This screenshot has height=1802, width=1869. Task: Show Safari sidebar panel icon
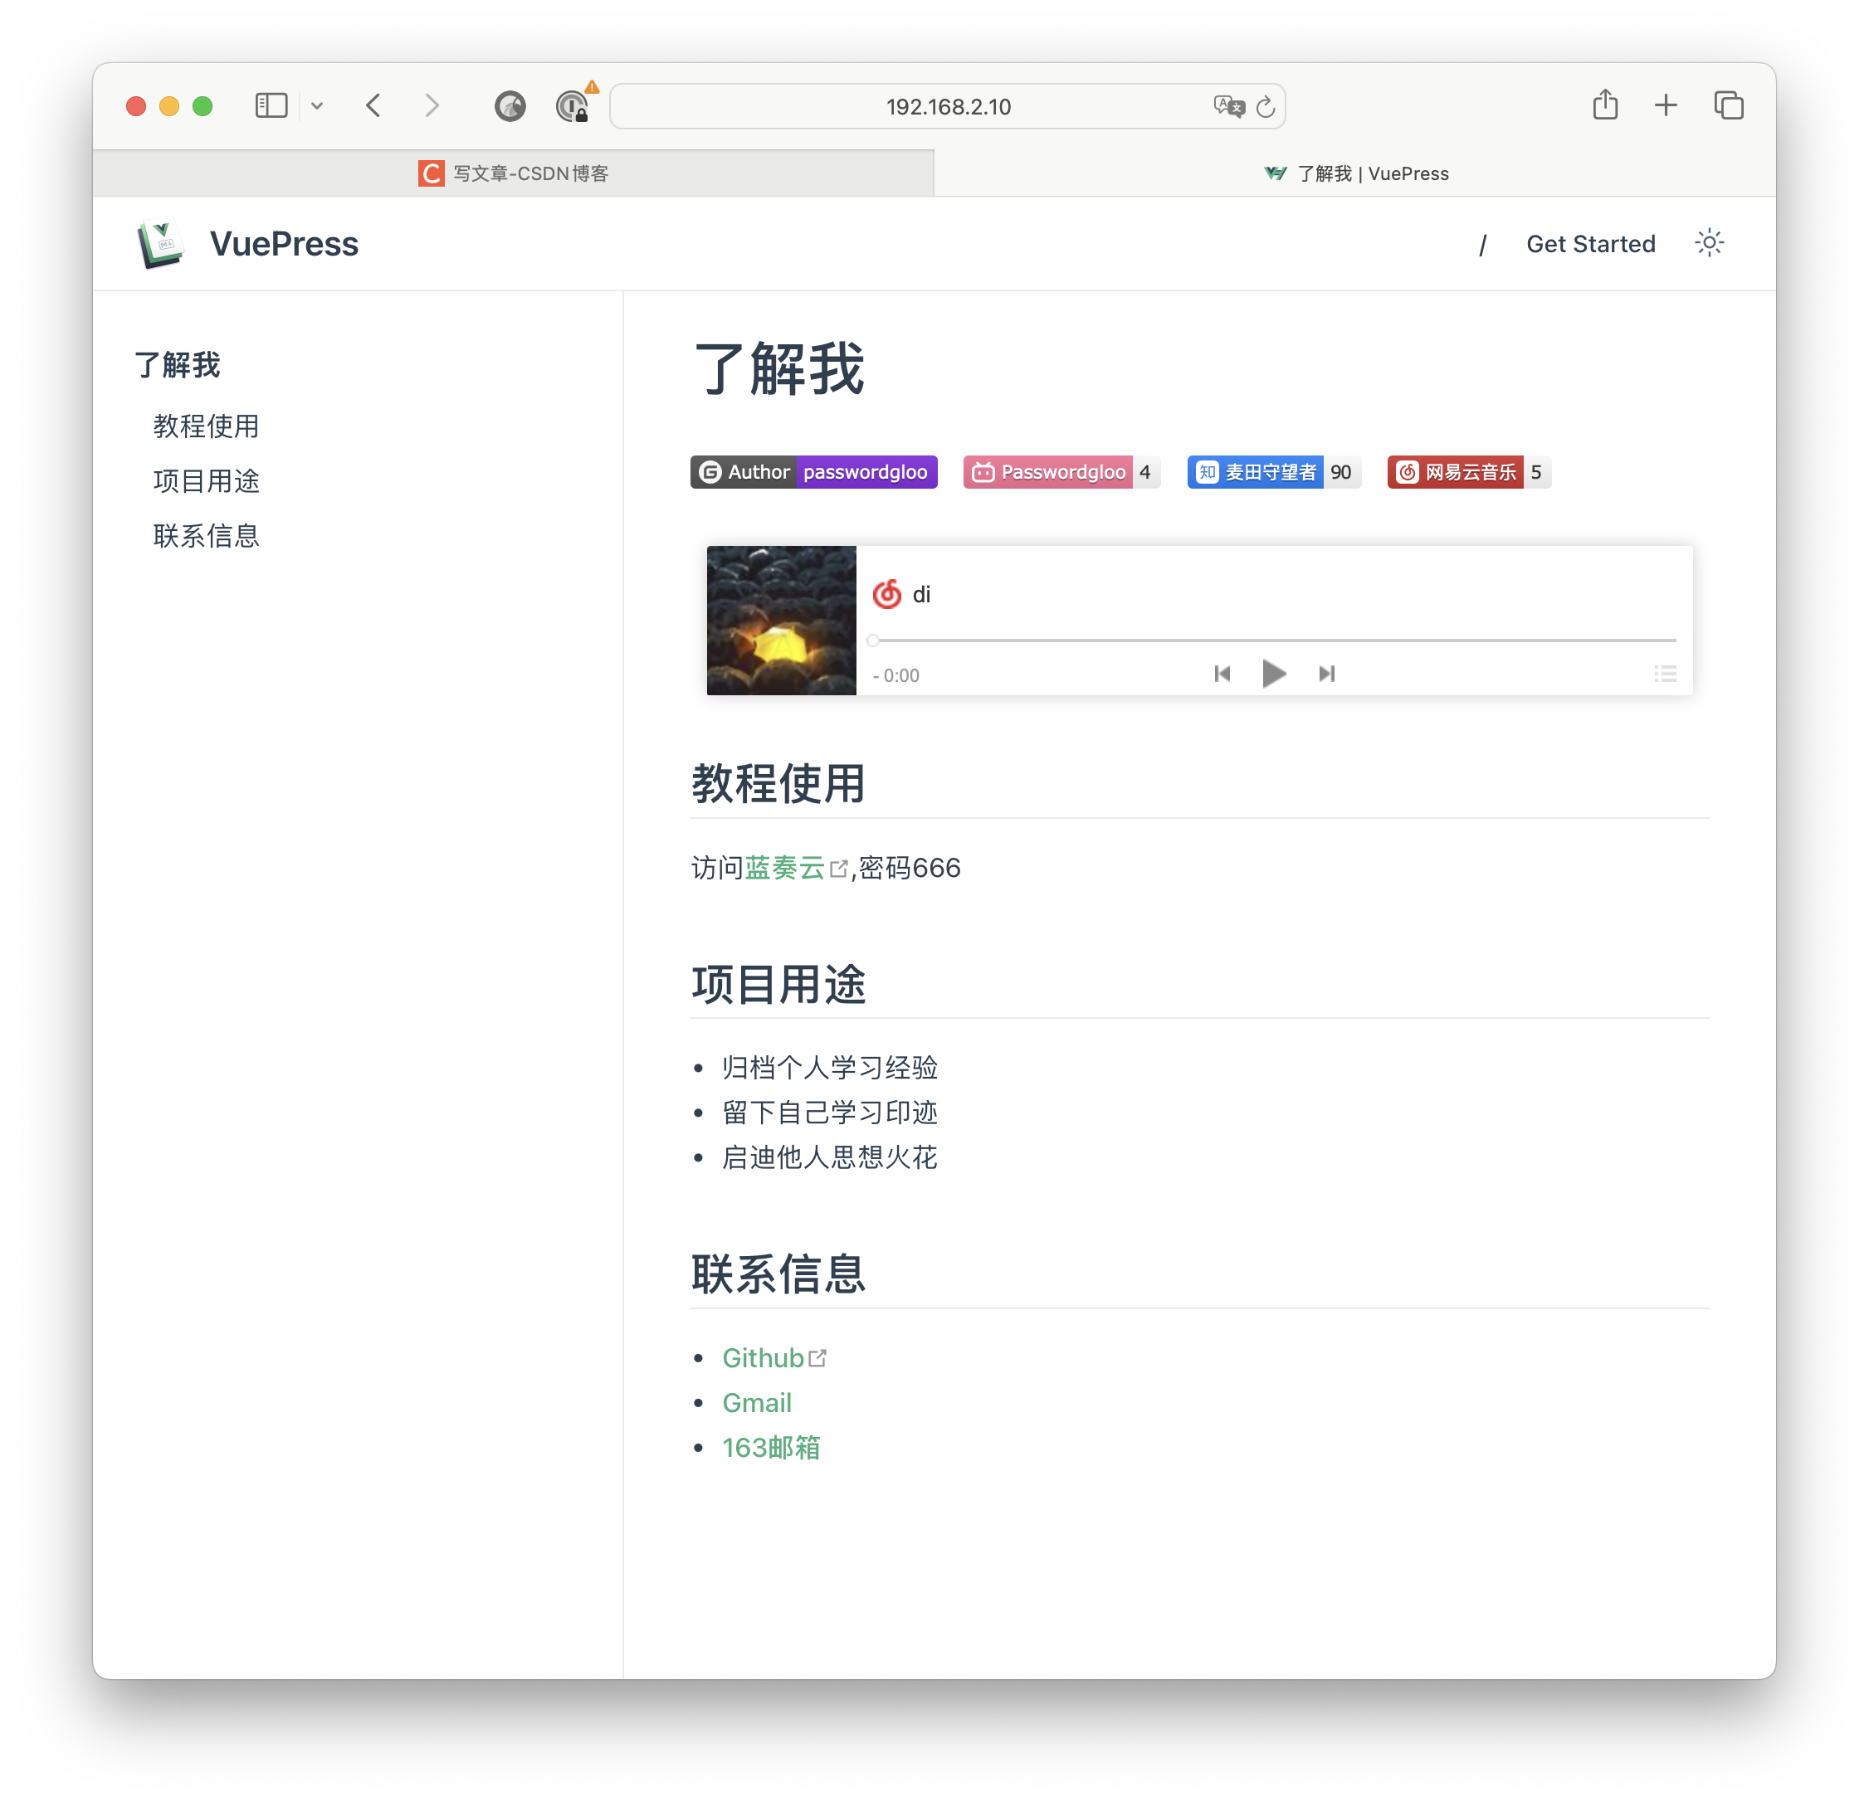tap(271, 106)
